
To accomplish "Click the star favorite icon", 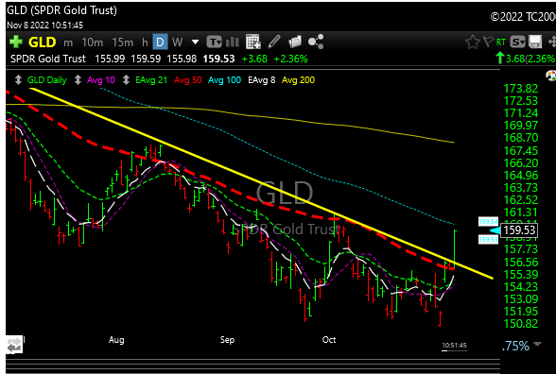I will [473, 42].
